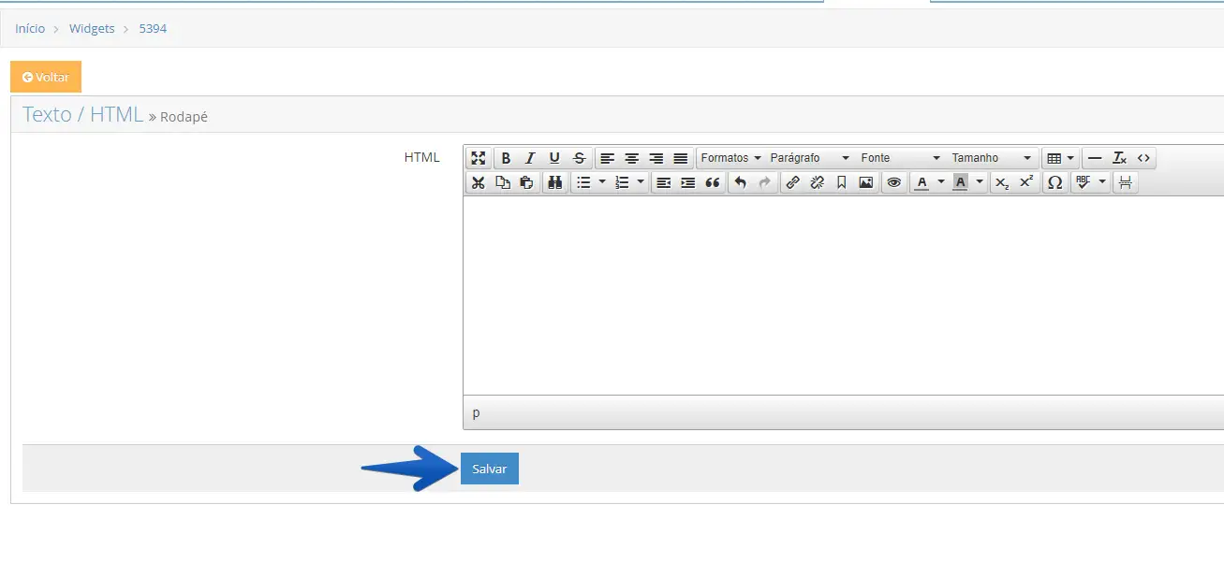The height and width of the screenshot is (577, 1224).
Task: Apply strikethrough formatting
Action: pyautogui.click(x=579, y=158)
